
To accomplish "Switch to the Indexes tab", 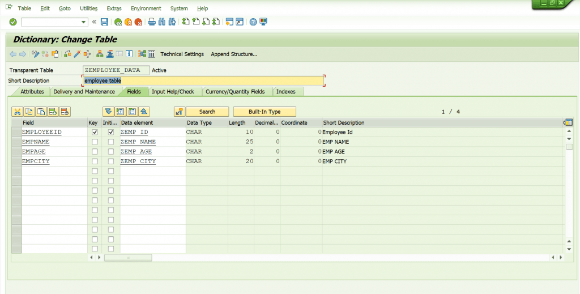I will 286,91.
